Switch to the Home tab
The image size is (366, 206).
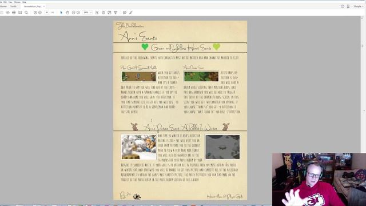click(x=3, y=6)
